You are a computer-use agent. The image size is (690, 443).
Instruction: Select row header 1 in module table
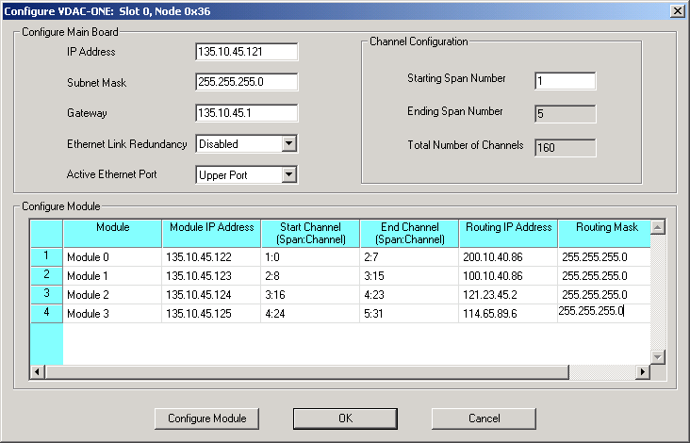(x=46, y=255)
